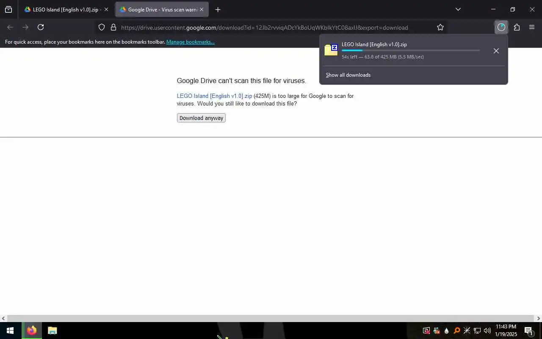Click the Download anyway button
The image size is (542, 339).
pyautogui.click(x=201, y=118)
